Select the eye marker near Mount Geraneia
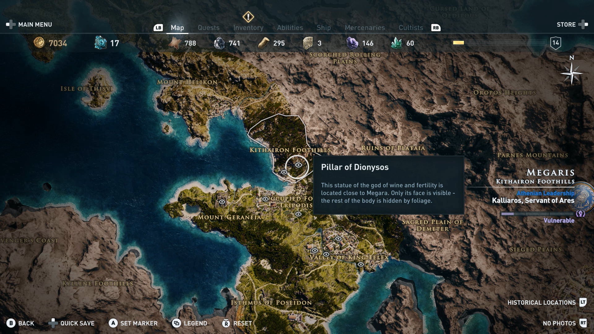Screen dimensions: 594x334 point(222,202)
